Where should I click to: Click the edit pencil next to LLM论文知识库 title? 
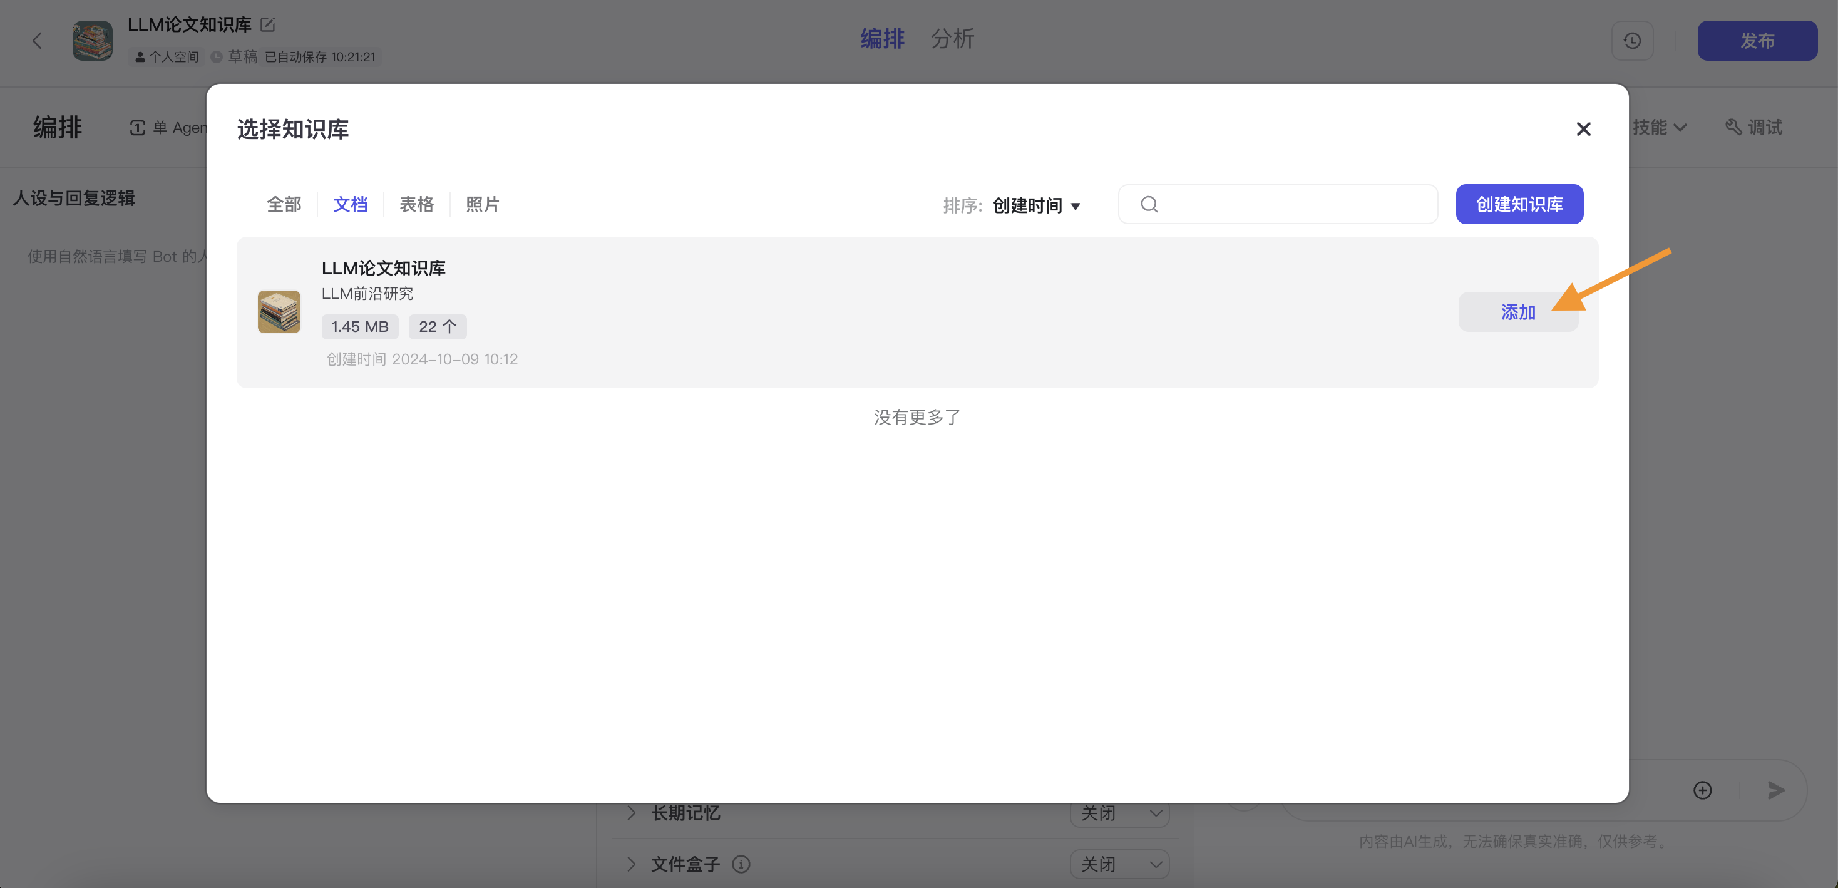coord(267,24)
